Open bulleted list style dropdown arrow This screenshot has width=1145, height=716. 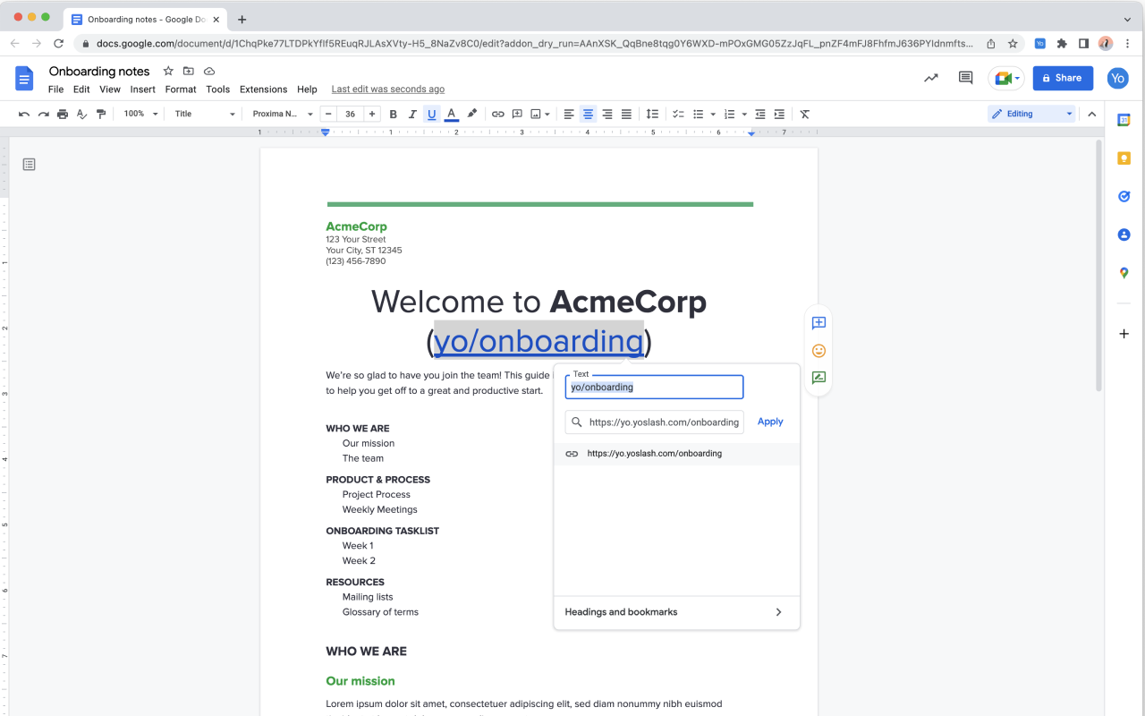pos(713,115)
